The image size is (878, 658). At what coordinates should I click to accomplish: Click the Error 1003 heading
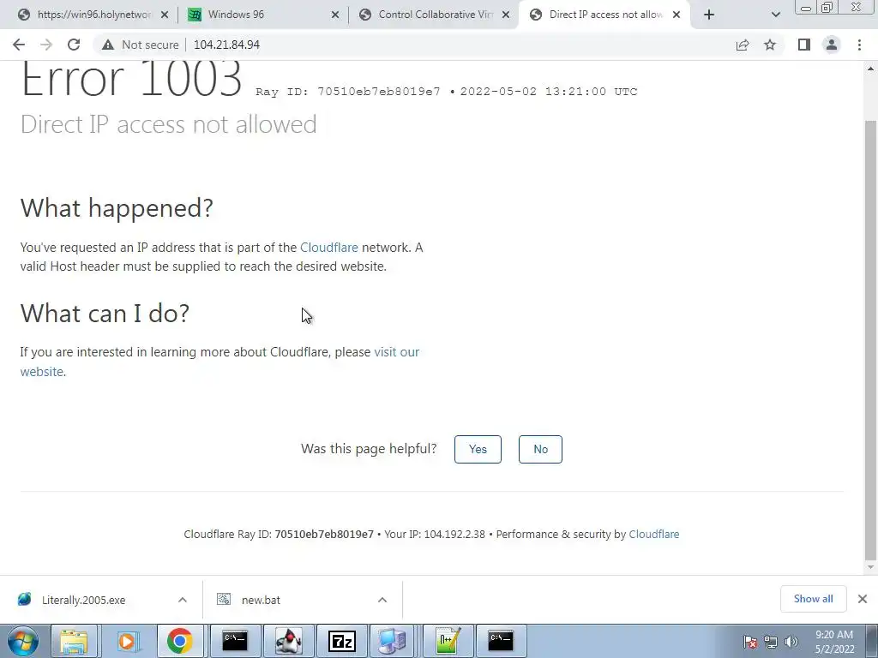[x=131, y=78]
